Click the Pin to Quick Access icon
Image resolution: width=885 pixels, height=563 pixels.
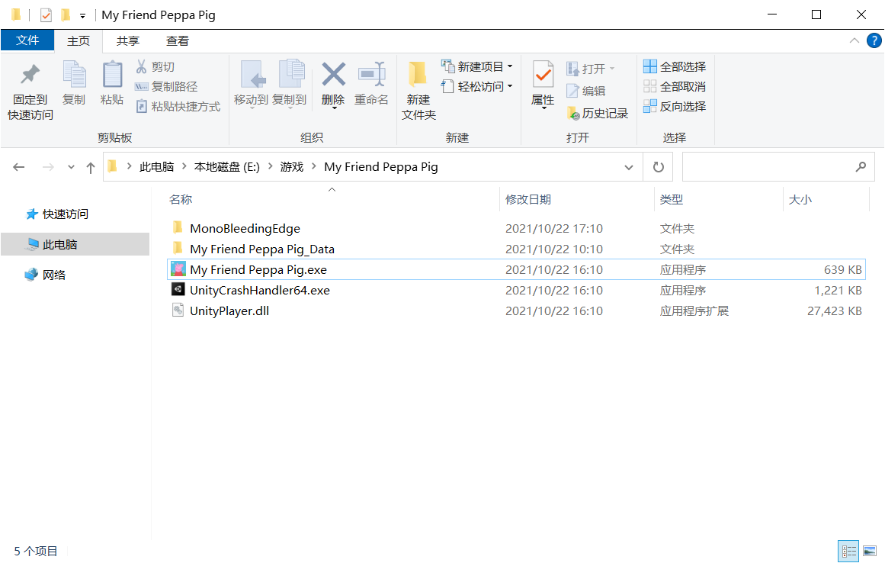coord(30,75)
